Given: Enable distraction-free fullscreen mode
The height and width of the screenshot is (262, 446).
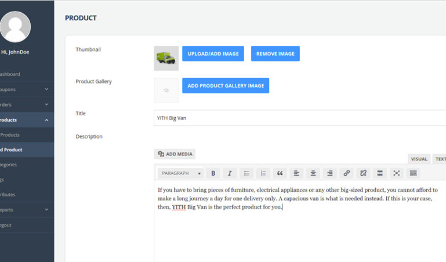Looking at the screenshot, I should click(x=397, y=173).
